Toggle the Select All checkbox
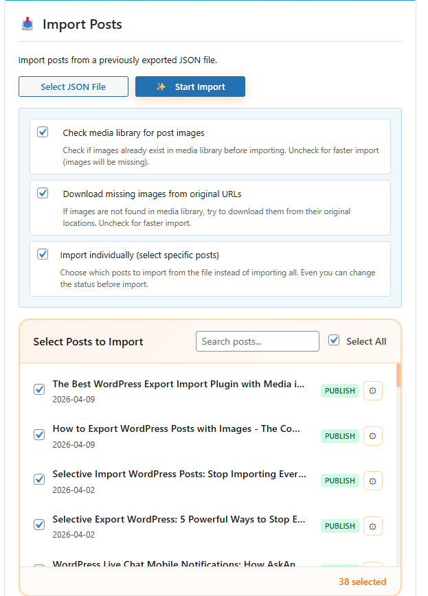Image resolution: width=428 pixels, height=596 pixels. point(334,340)
